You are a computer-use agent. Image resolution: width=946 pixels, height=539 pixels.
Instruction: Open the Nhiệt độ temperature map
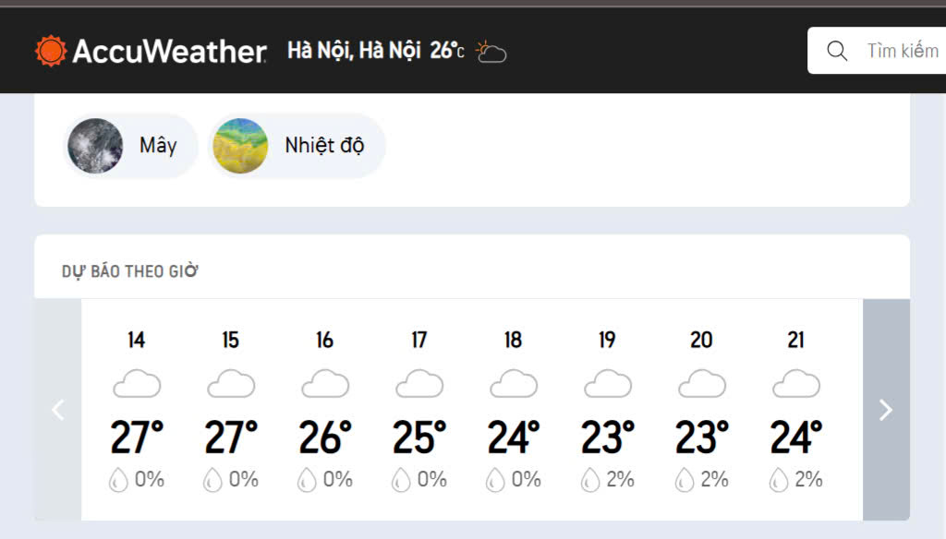click(x=324, y=146)
